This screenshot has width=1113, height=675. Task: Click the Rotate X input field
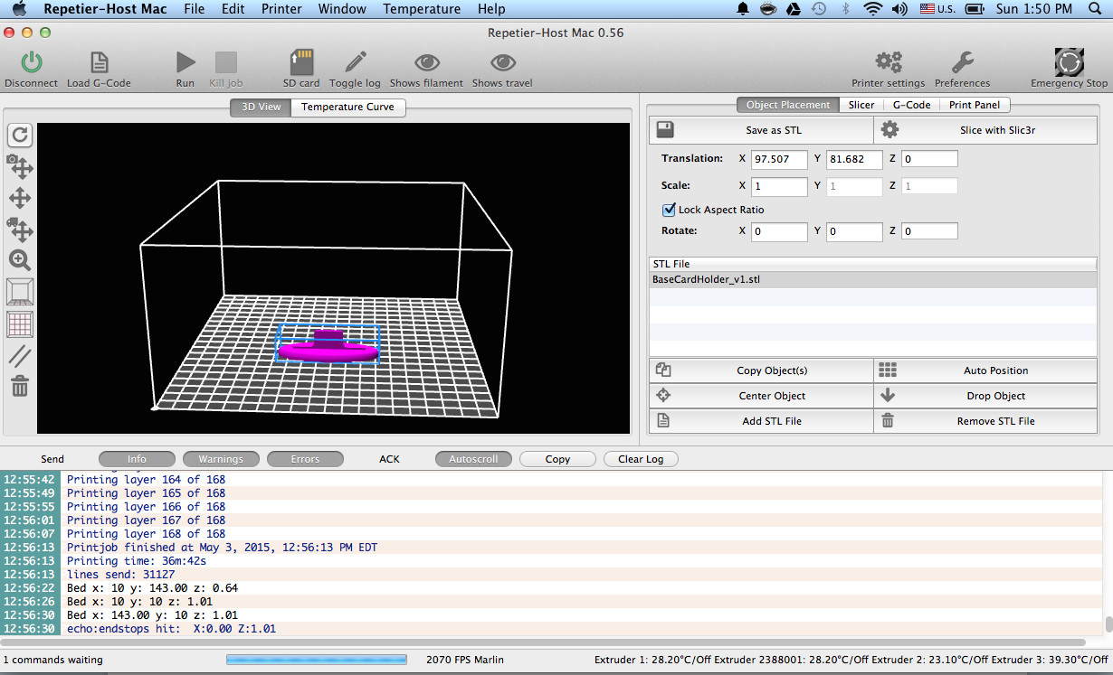(779, 231)
